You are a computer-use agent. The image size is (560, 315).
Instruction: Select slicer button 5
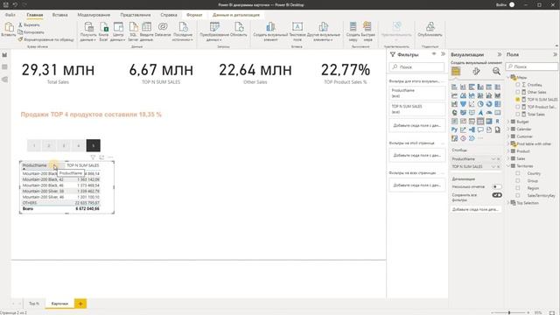(x=94, y=145)
